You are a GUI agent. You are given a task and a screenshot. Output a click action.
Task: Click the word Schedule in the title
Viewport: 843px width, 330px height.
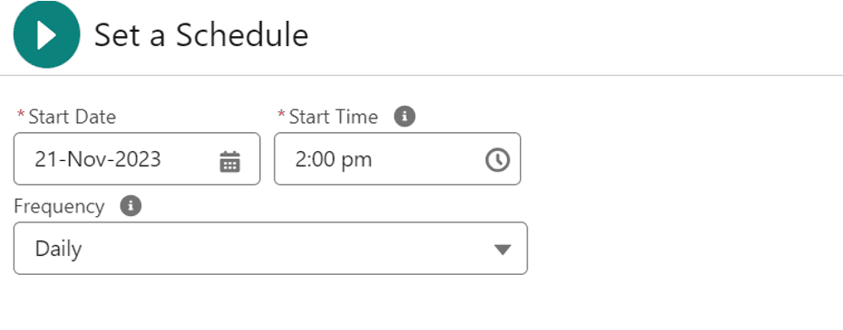tap(242, 35)
